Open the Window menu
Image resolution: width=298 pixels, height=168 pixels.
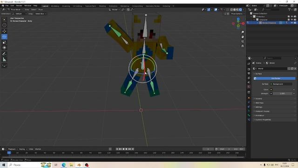coord(28,6)
